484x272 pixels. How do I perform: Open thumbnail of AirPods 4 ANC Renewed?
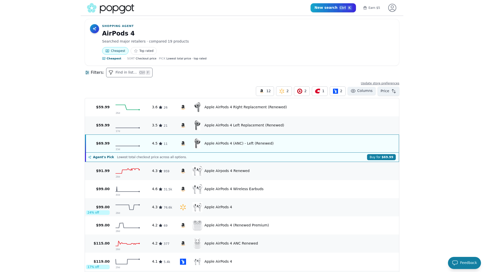point(197,244)
